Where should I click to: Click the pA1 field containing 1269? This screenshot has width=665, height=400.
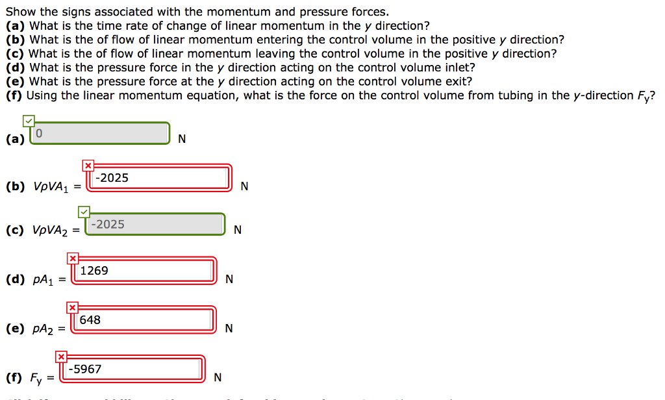[x=144, y=271]
